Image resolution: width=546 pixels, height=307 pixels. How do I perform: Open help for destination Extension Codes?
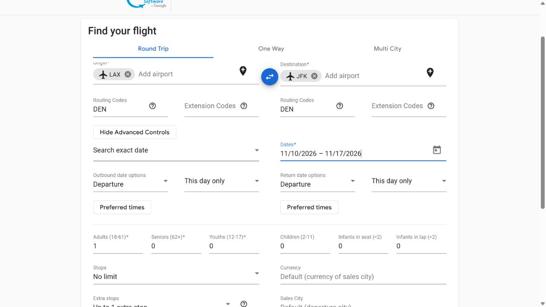point(431,106)
